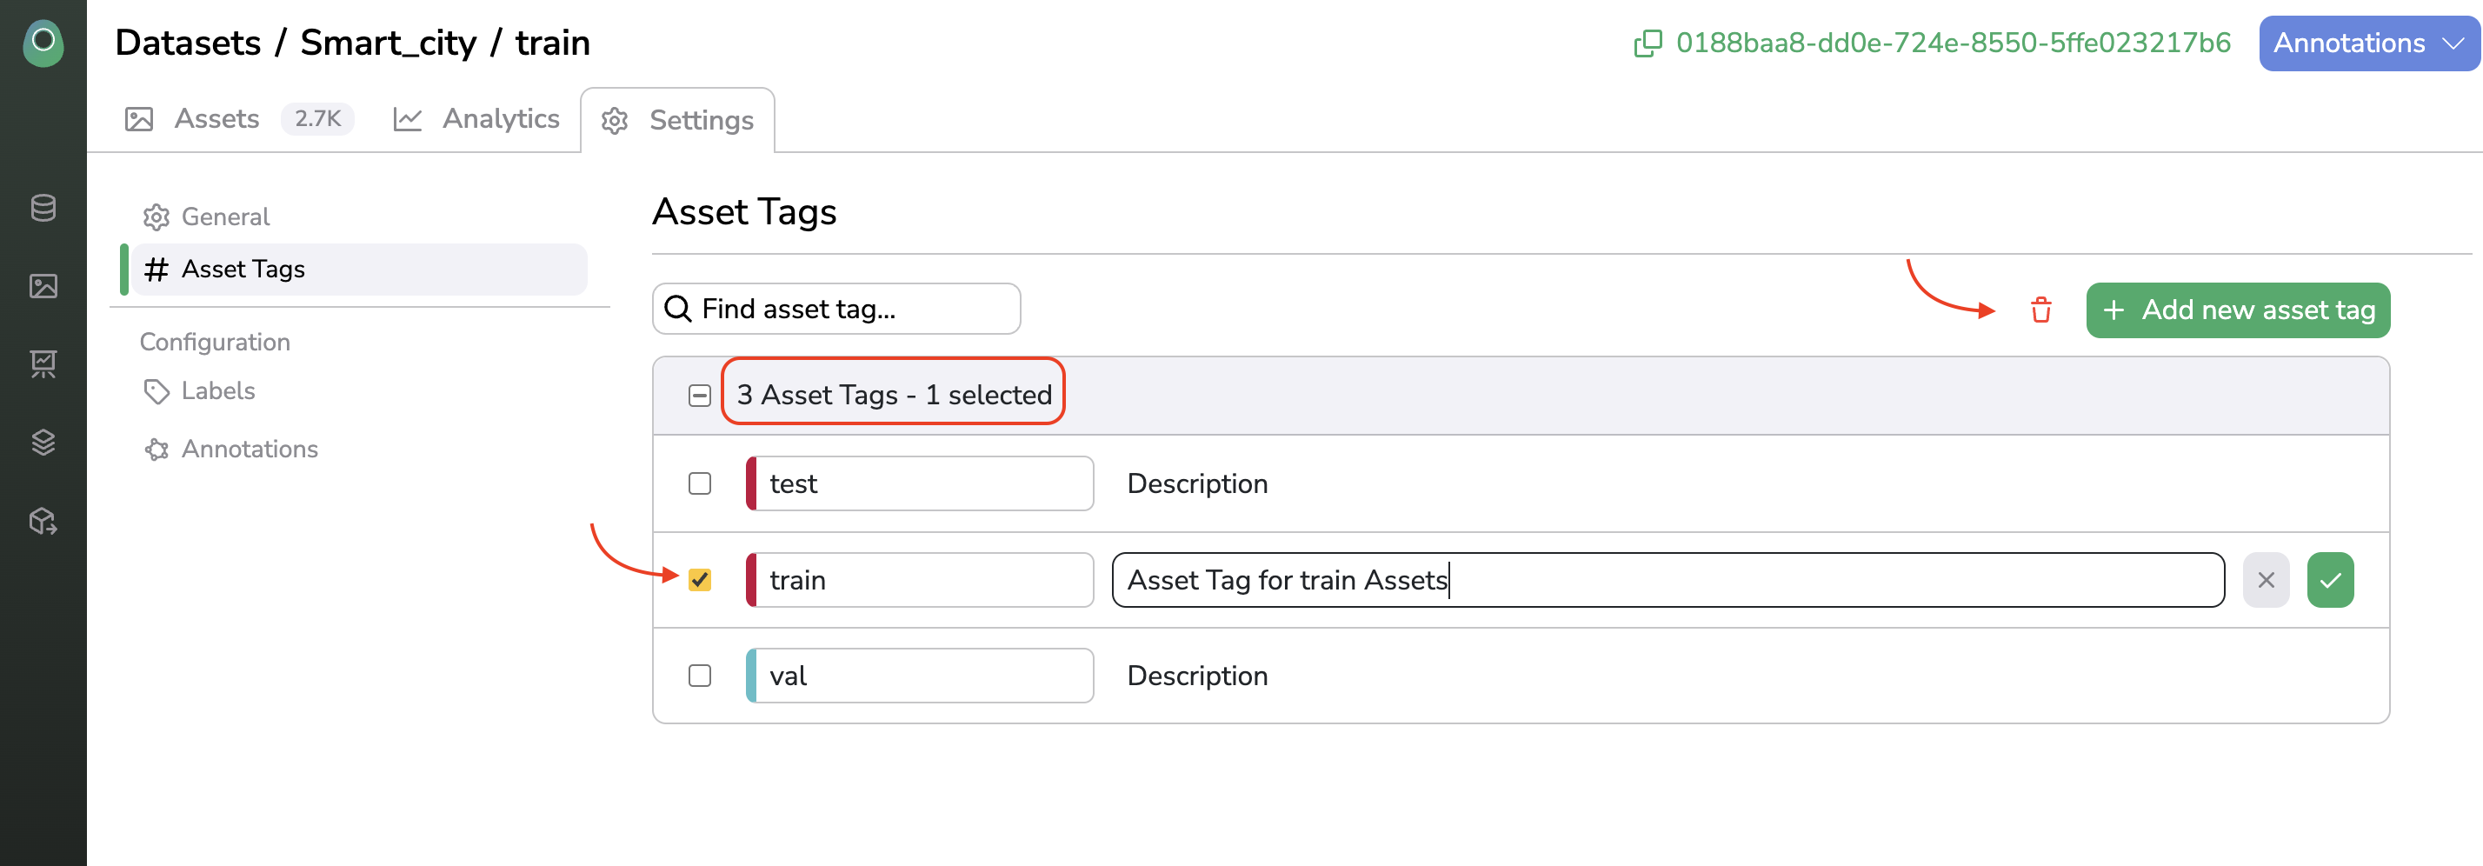2483x866 pixels.
Task: Click the stacked layers icon in the sidebar
Action: (43, 443)
